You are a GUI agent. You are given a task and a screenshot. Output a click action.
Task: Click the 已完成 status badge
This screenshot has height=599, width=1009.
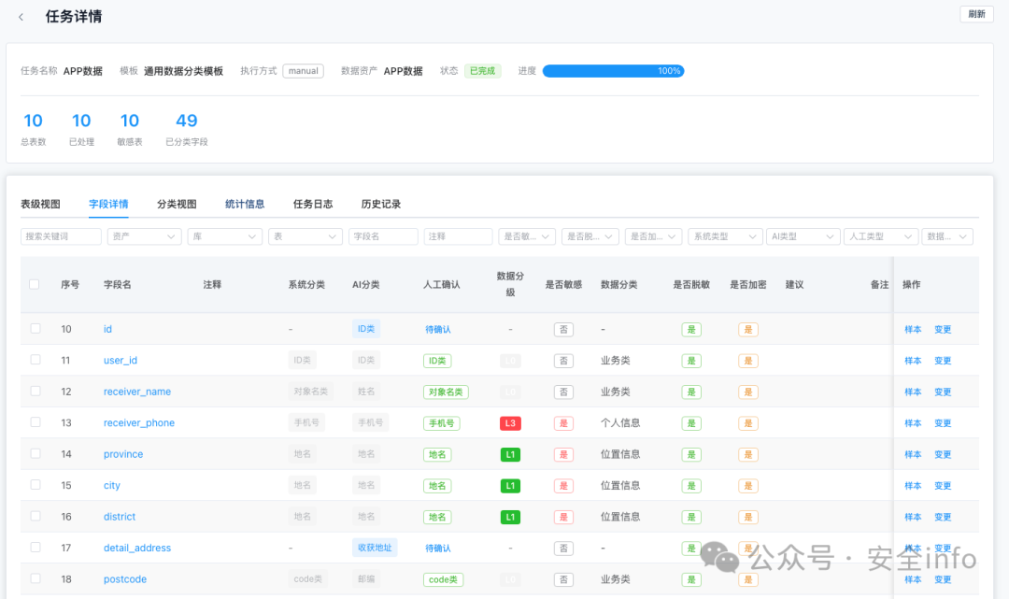[x=482, y=71]
